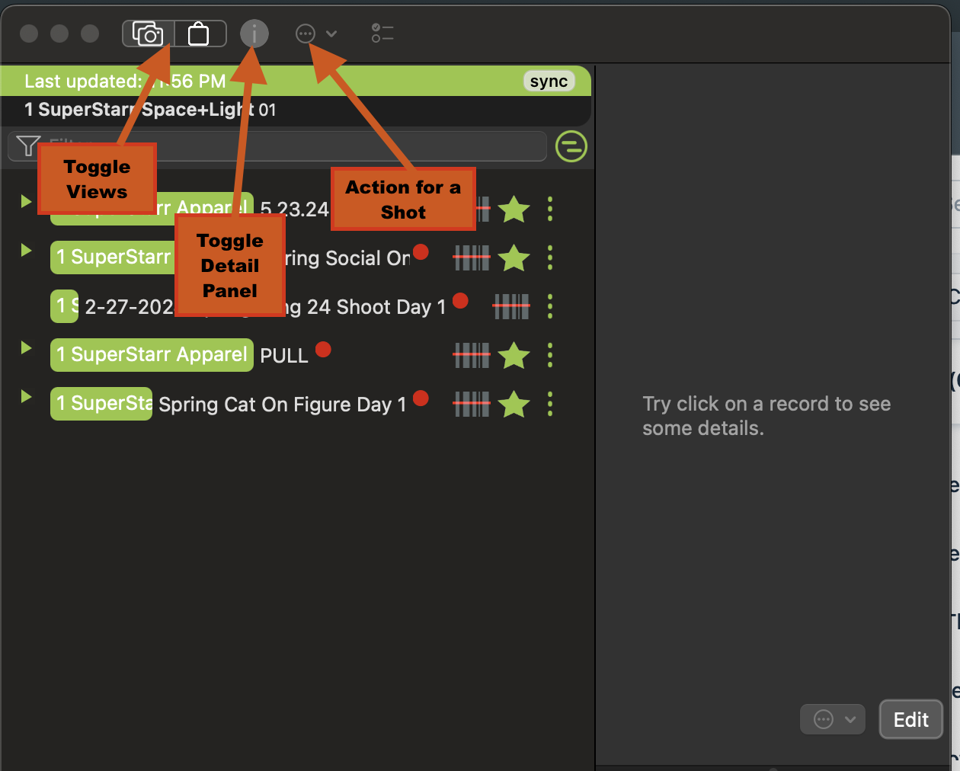Expand the Spring Cat On Figure Day 1 row
This screenshot has height=771, width=960.
pos(26,396)
